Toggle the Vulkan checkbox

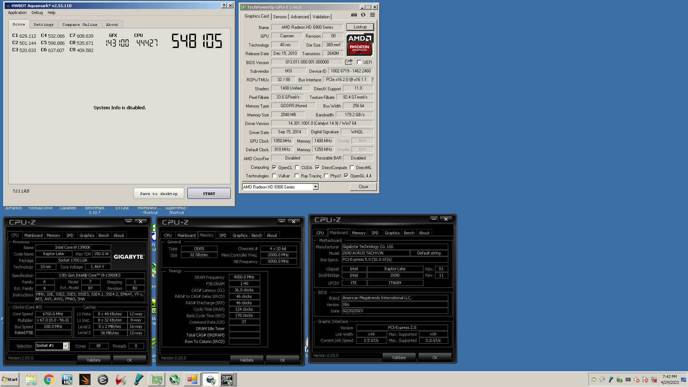point(274,176)
